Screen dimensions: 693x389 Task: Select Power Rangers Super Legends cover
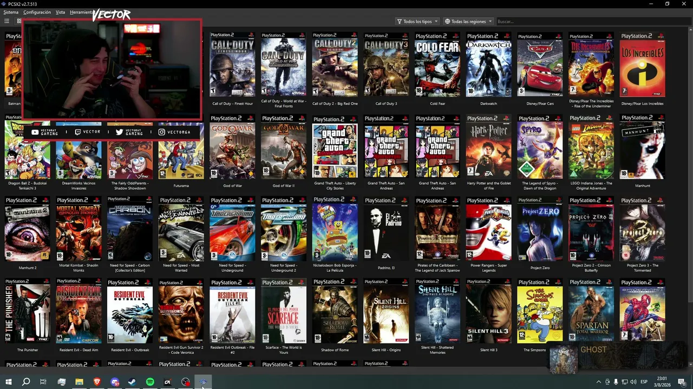488,229
